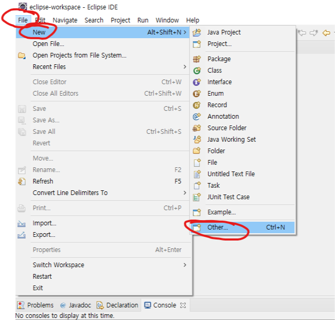Click the Folder icon in New submenu
The width and height of the screenshot is (335, 320).
click(x=197, y=151)
